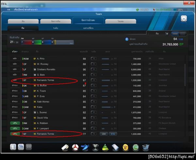Click the +1 upgrade icon for G. Buffon
This screenshot has height=160, width=196.
coord(93,85)
